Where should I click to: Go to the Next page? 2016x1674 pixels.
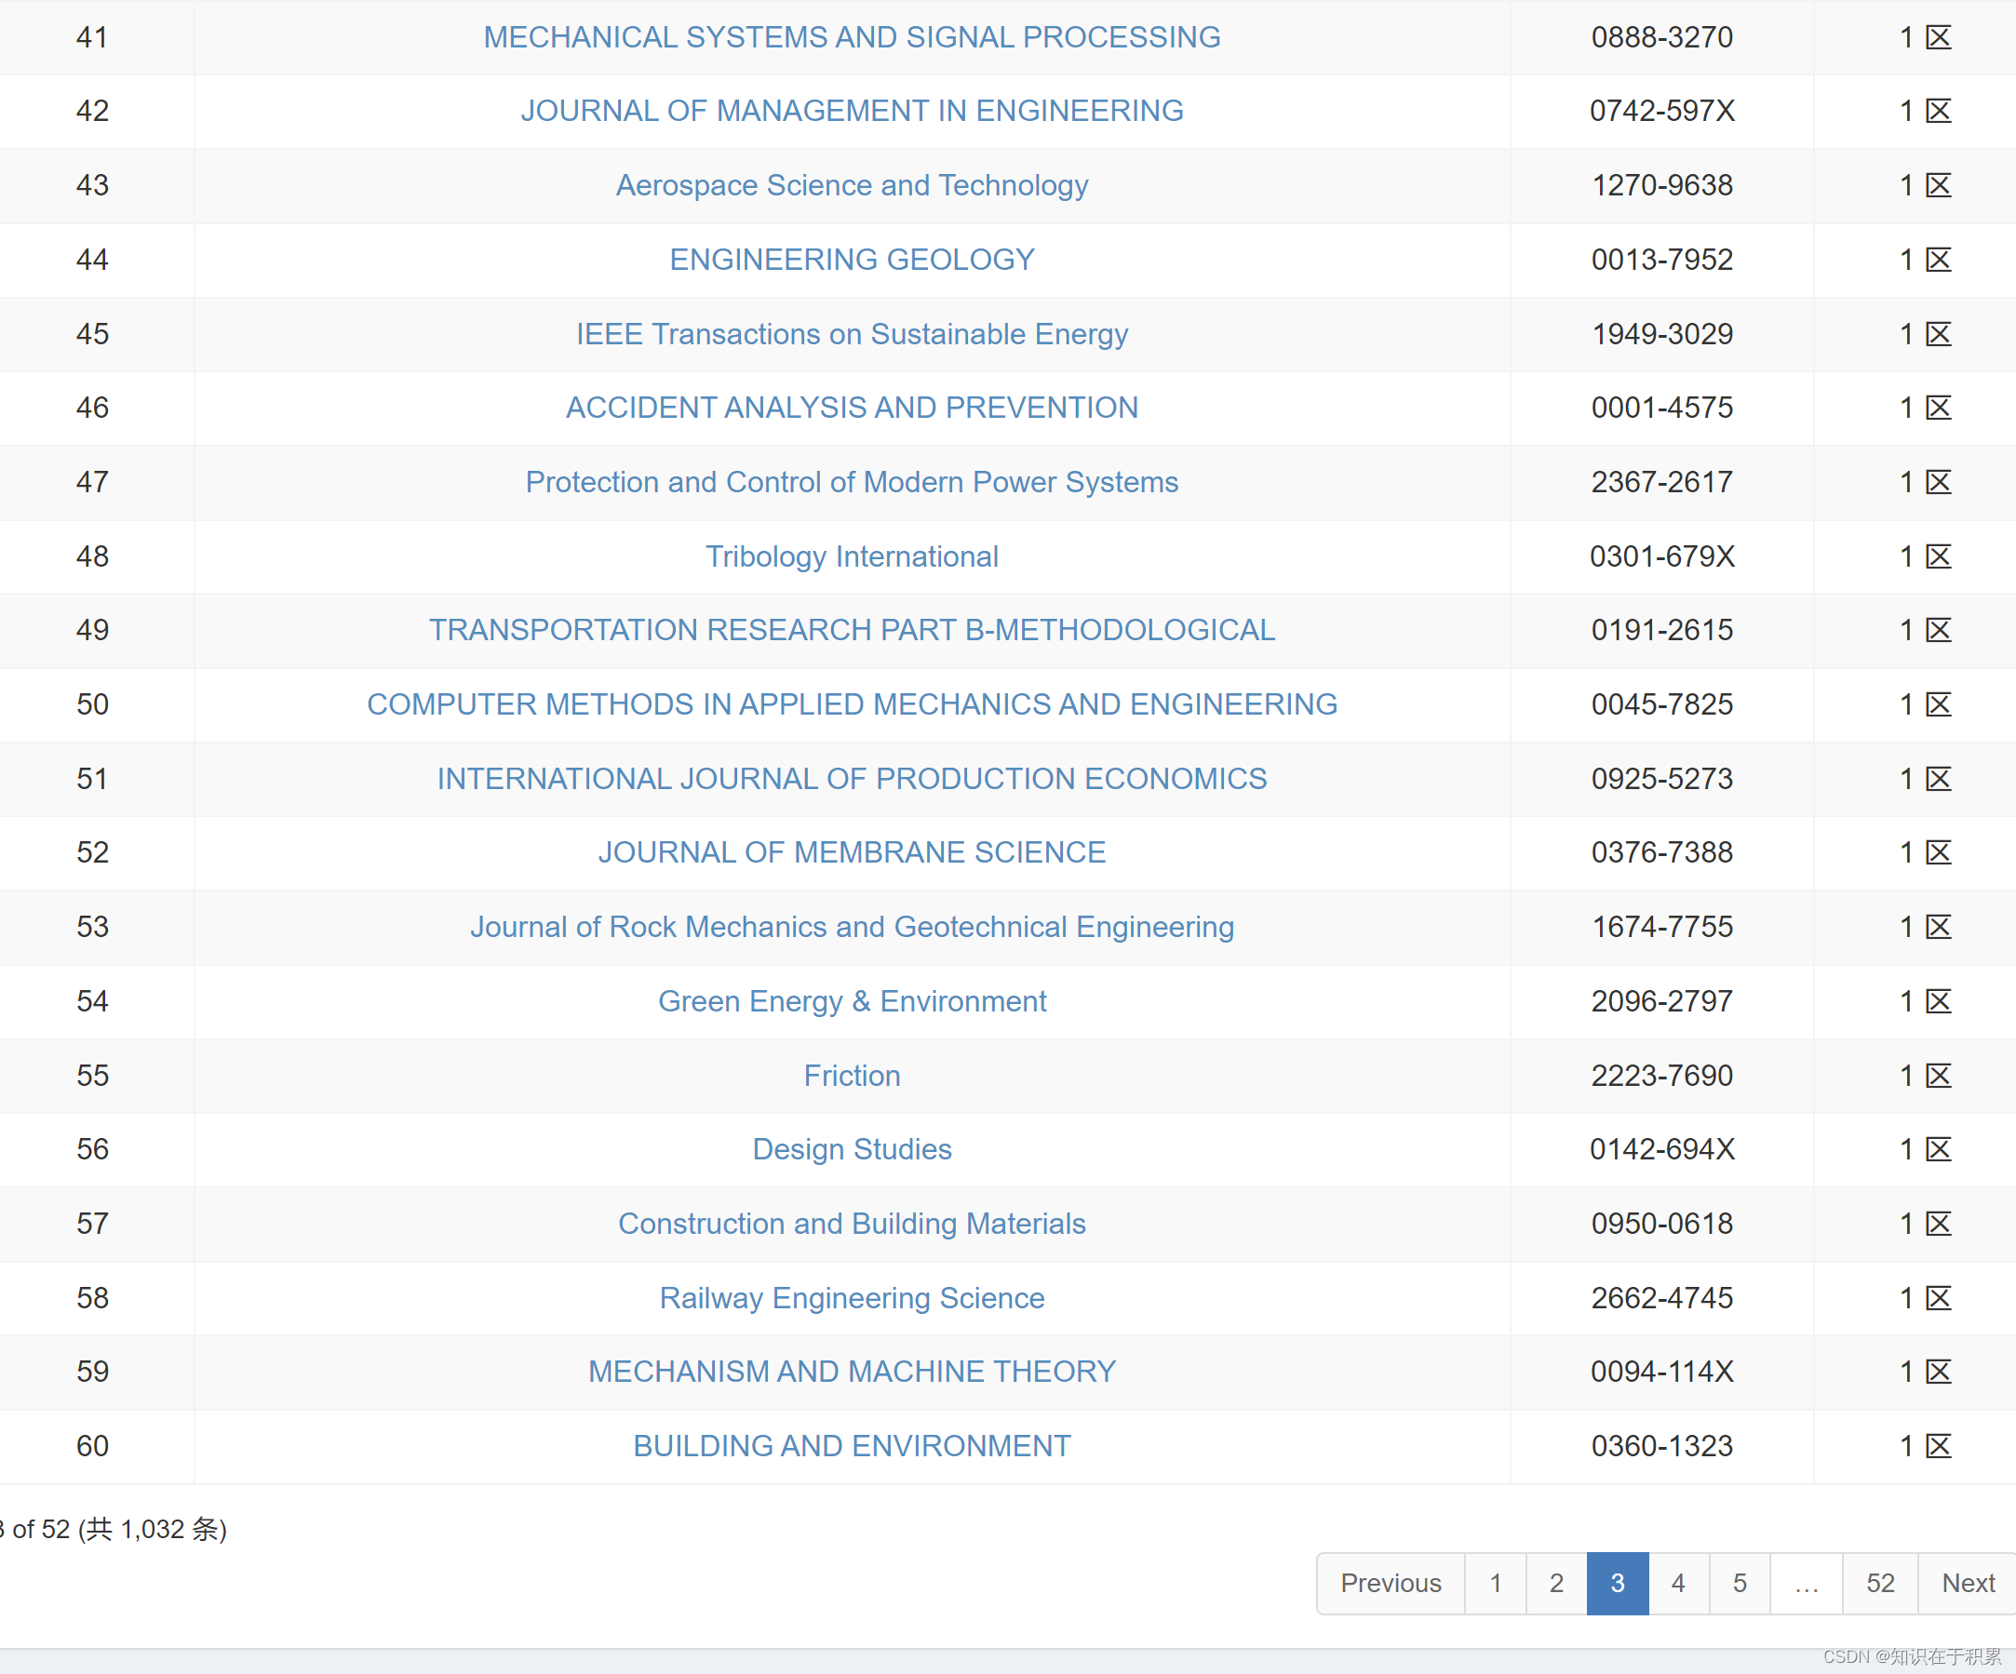(1967, 1583)
